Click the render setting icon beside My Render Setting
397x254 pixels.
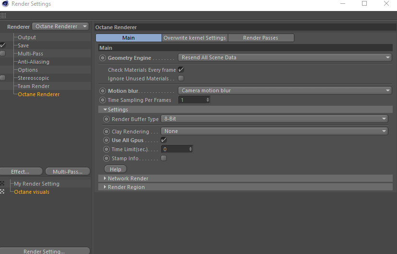[2, 184]
